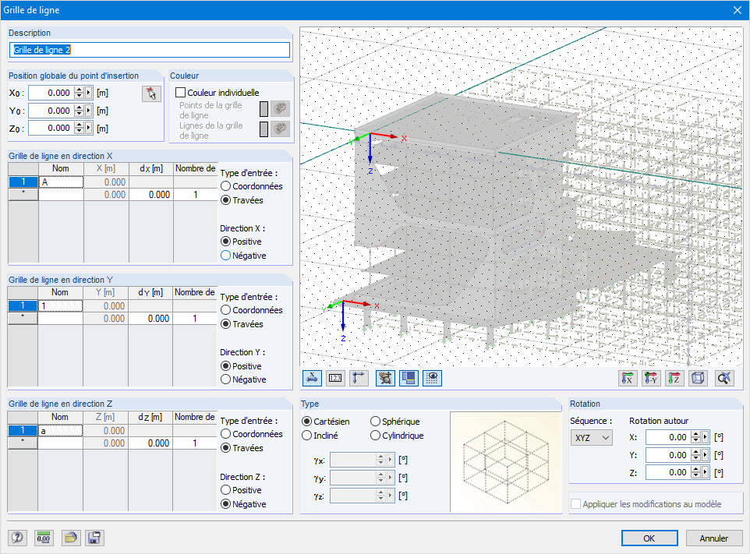Choose the Sphérique grid type
Viewport: 750px width, 554px height.
pos(375,421)
